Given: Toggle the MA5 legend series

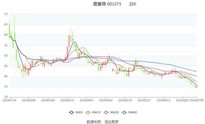Looking at the screenshot, I should (x=76, y=112).
